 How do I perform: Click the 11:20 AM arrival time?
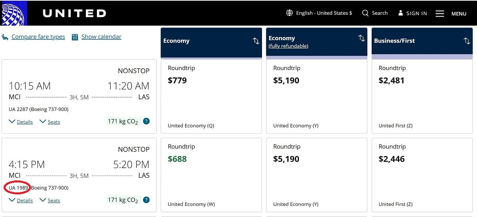[x=128, y=86]
